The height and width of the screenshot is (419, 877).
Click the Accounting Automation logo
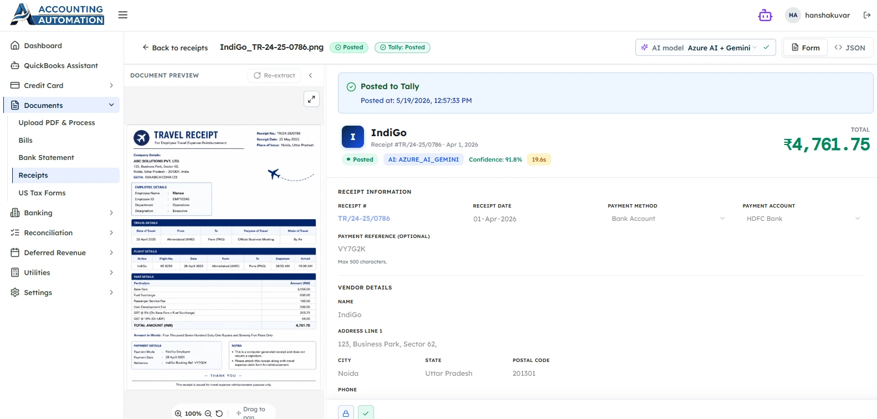58,14
